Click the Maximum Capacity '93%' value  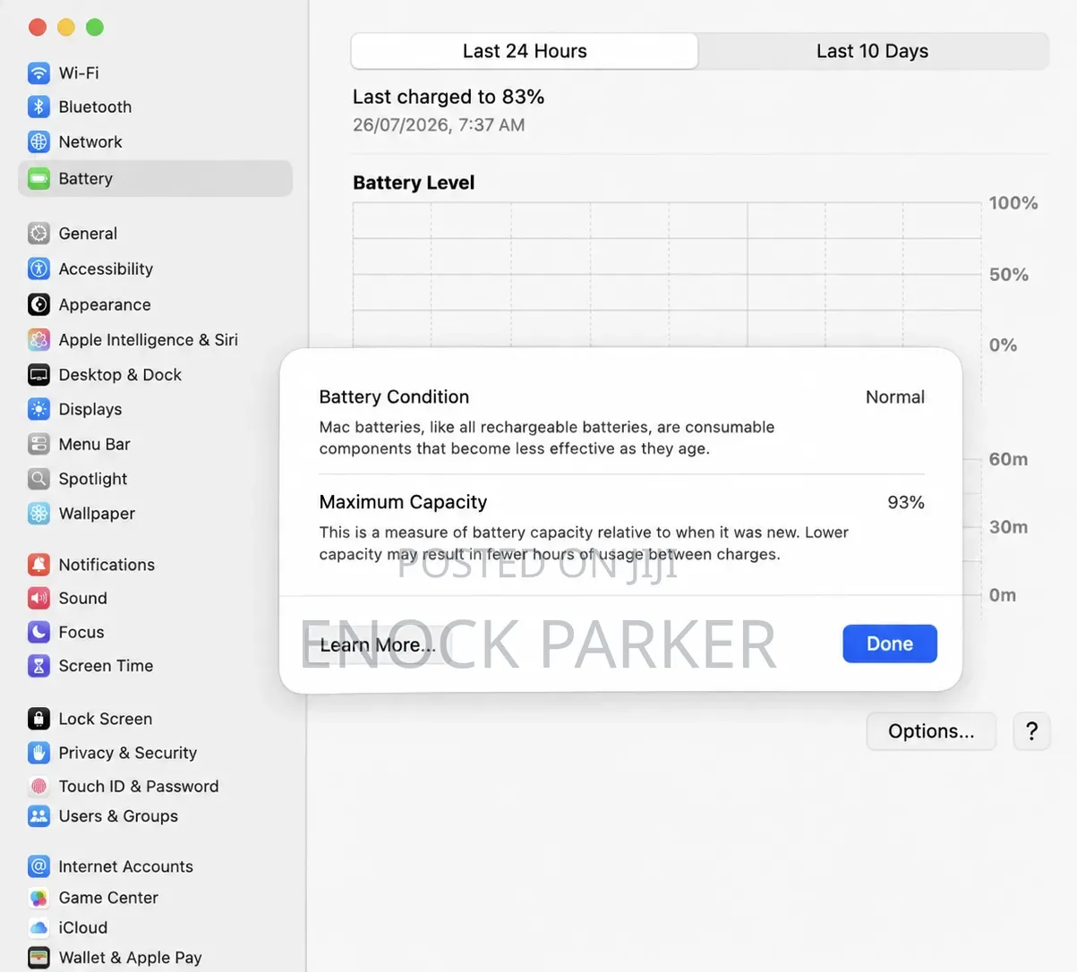click(906, 502)
